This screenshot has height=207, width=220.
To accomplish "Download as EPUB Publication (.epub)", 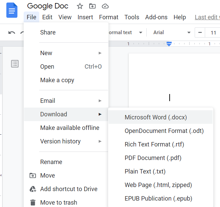I will click(x=161, y=199).
